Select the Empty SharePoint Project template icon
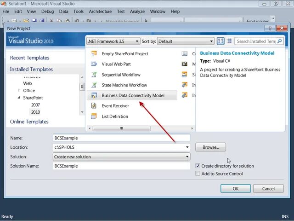 [x=94, y=53]
